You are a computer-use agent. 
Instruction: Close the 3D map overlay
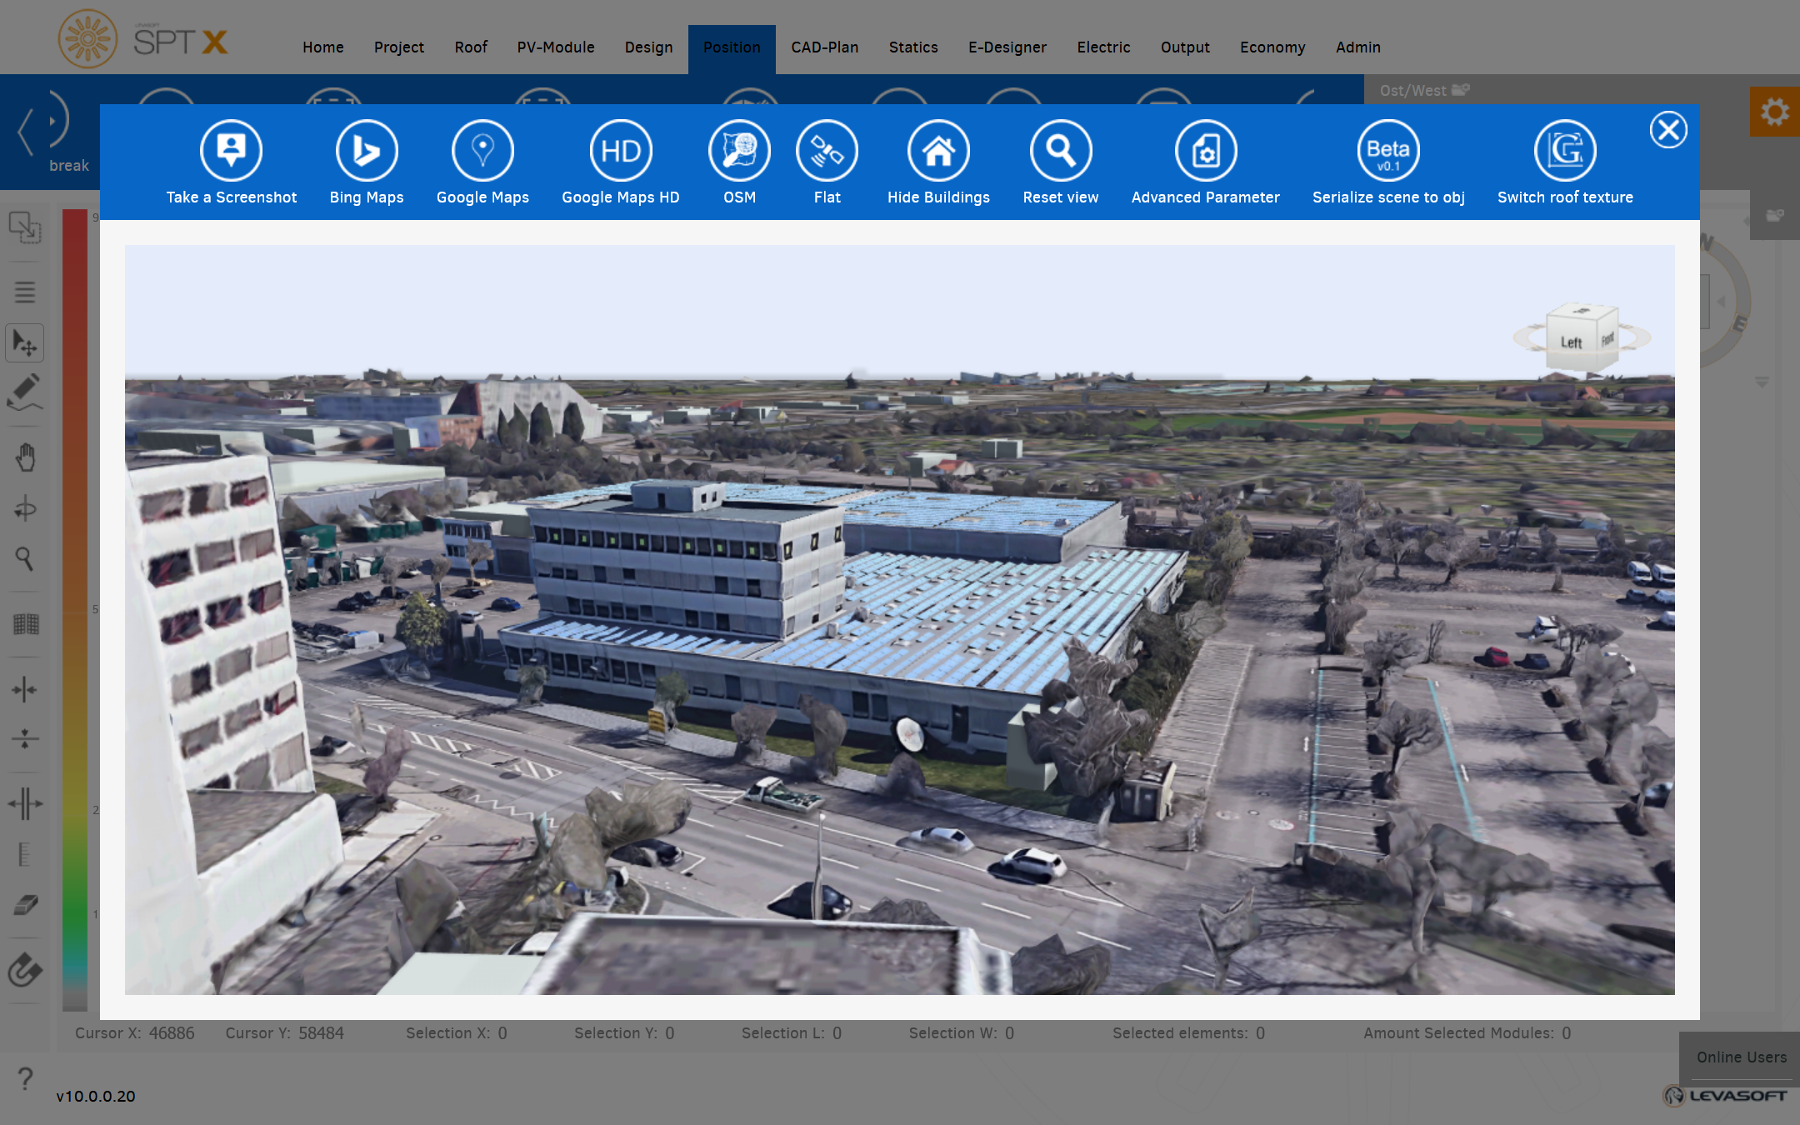point(1668,130)
